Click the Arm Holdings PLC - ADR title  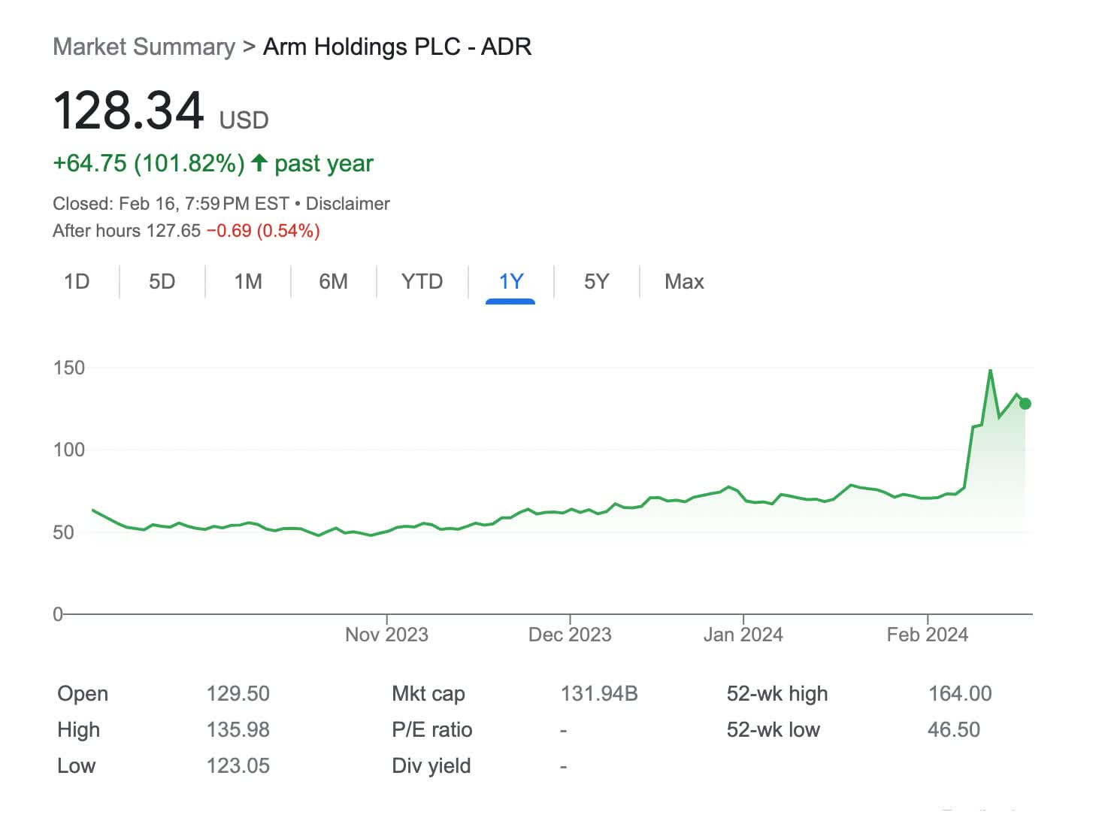[x=397, y=47]
